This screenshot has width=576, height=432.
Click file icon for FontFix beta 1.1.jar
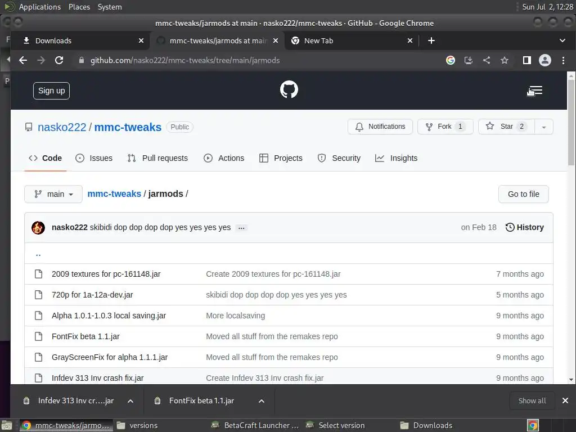pos(39,336)
